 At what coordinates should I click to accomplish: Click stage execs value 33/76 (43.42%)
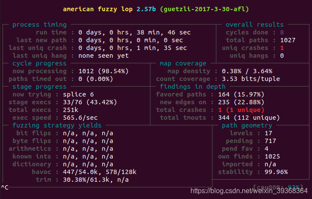(90, 102)
